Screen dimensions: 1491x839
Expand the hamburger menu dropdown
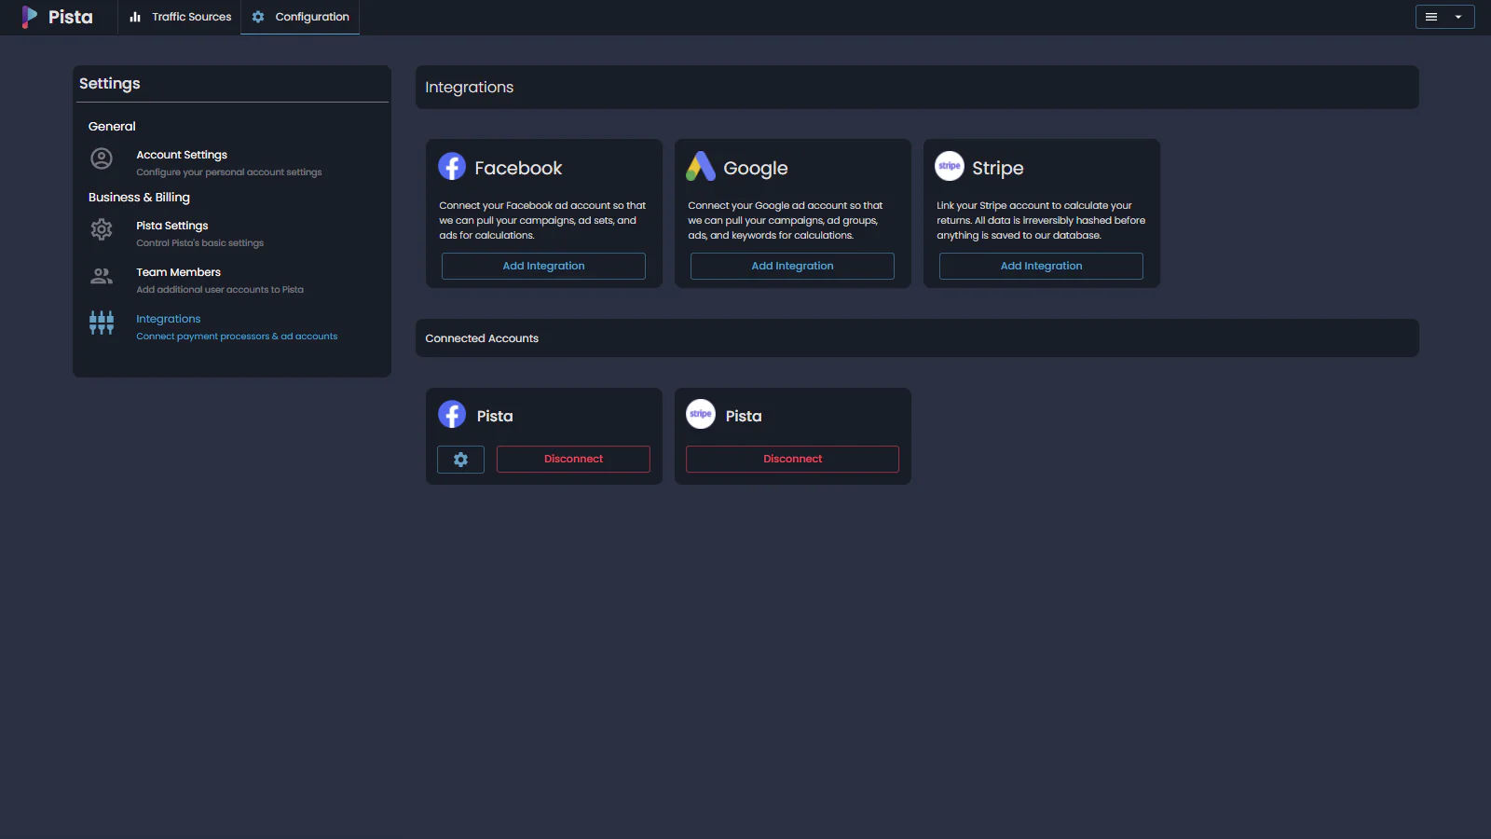coord(1444,17)
